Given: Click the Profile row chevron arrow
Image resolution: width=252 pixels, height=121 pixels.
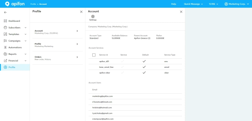Looking at the screenshot, I should [77, 44].
